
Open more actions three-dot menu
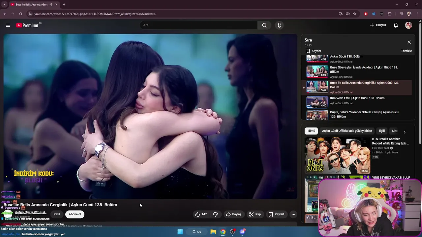point(293,214)
